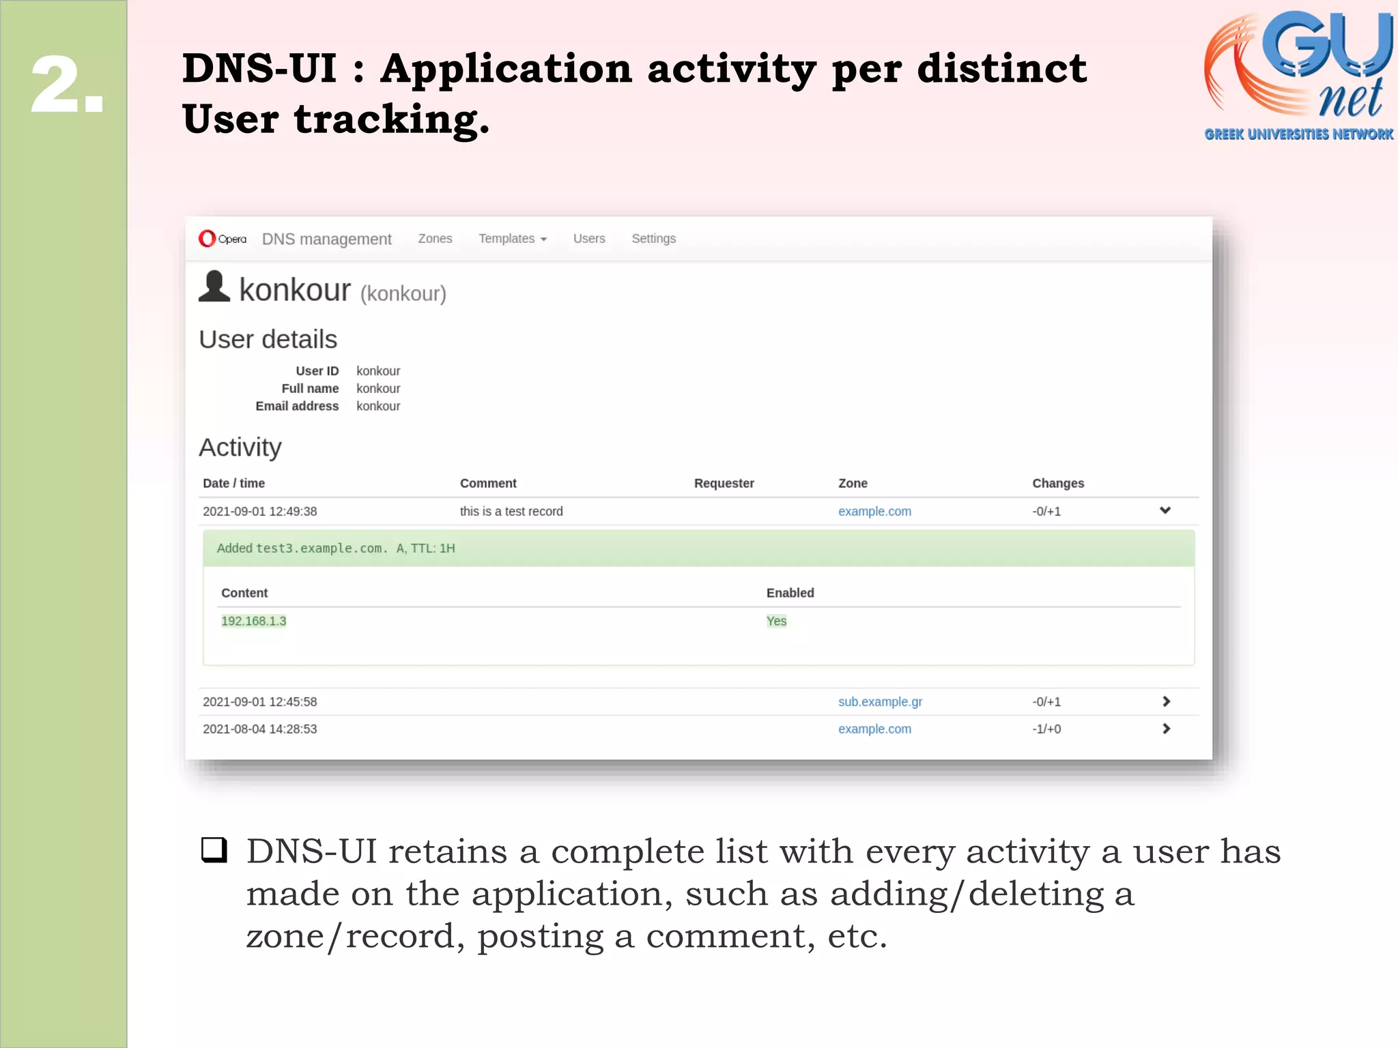The height and width of the screenshot is (1048, 1398).
Task: Click the -1/+0 changes value
Action: (x=1046, y=729)
